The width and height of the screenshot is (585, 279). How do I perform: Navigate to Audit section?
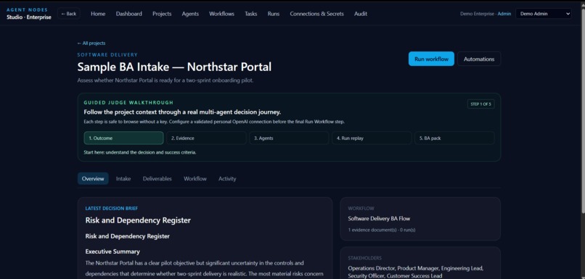tap(361, 14)
